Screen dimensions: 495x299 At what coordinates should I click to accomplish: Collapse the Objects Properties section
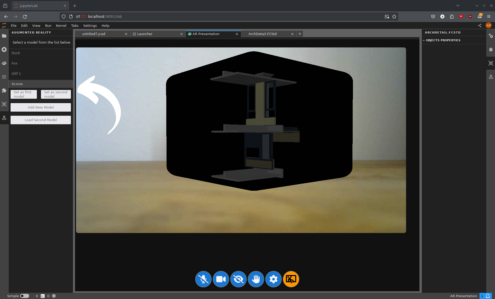point(443,40)
